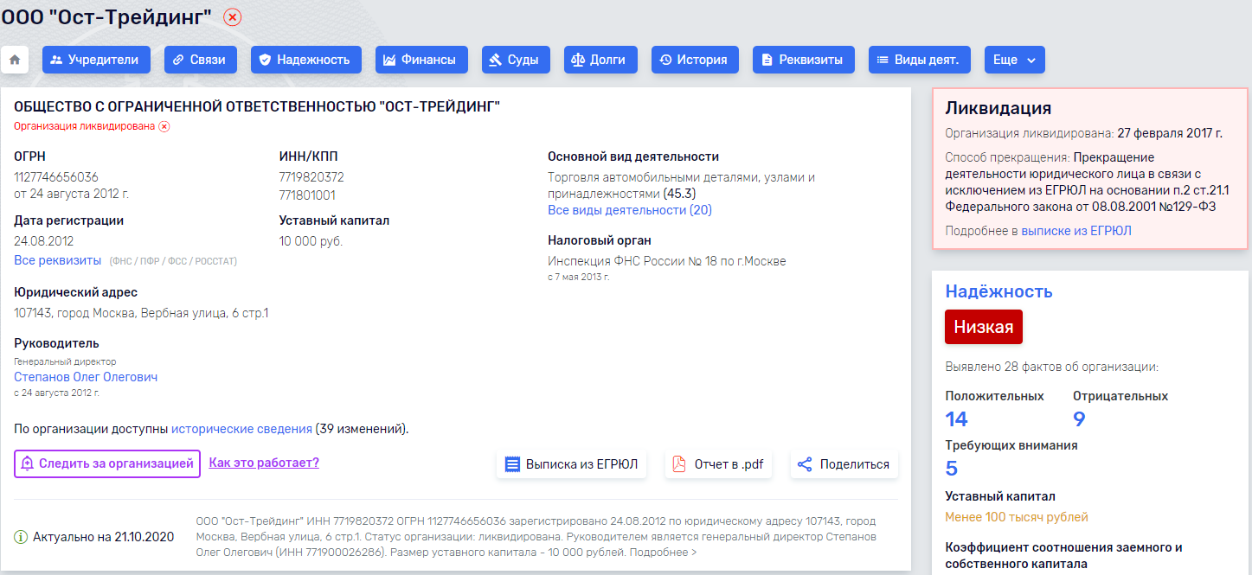Click the legal address on Вербная улица

pyautogui.click(x=141, y=312)
